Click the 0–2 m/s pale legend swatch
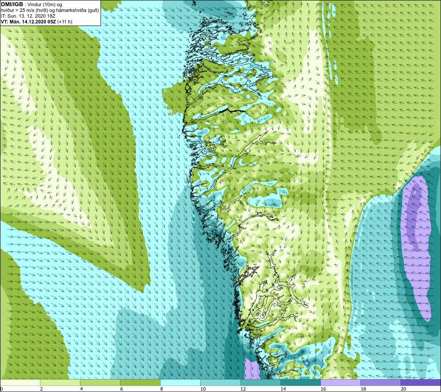Viewport: 441px width, 392px height. pyautogui.click(x=20, y=383)
